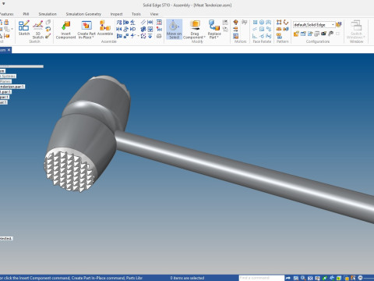Open the View ribbon tab

[x=154, y=14]
